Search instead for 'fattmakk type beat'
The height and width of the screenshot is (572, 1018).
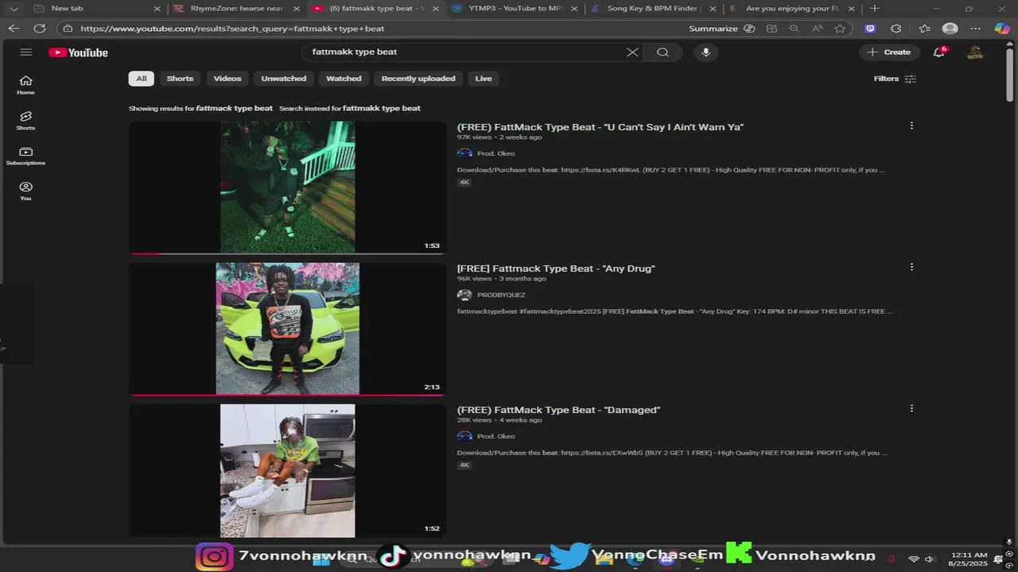pyautogui.click(x=382, y=108)
